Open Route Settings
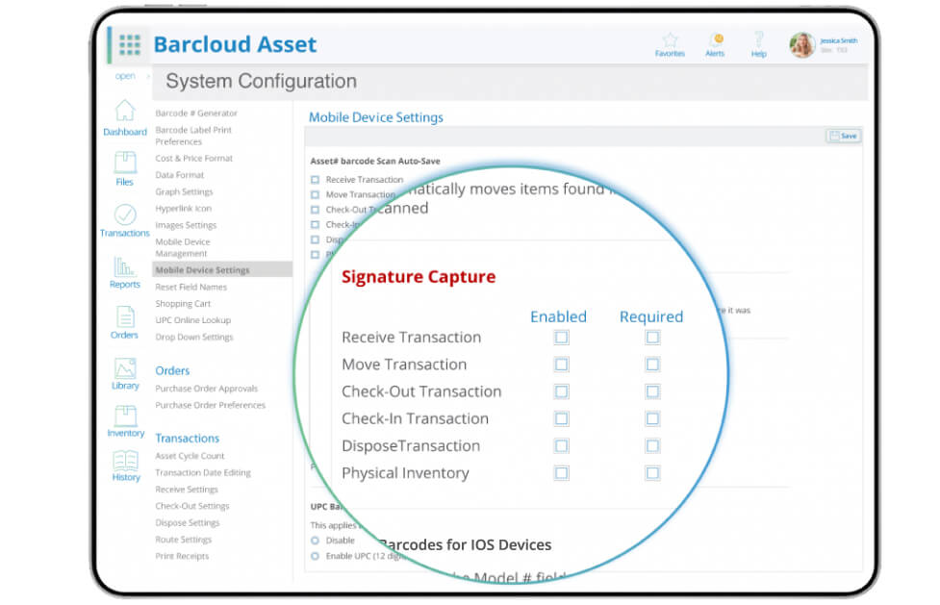The width and height of the screenshot is (940, 605). tap(183, 540)
